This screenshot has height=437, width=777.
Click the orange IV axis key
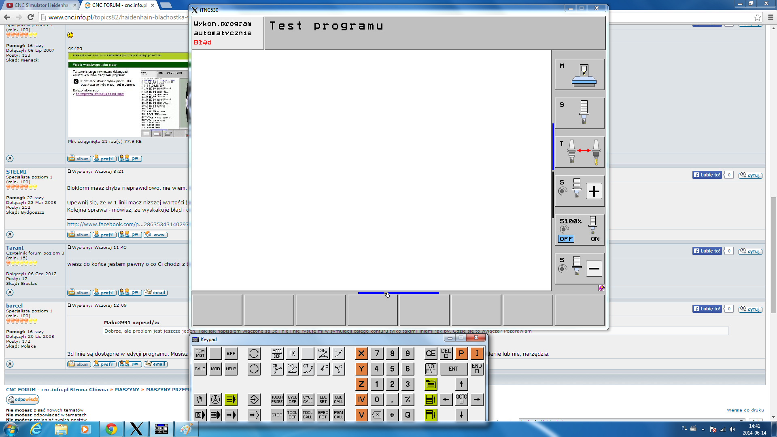[361, 399]
